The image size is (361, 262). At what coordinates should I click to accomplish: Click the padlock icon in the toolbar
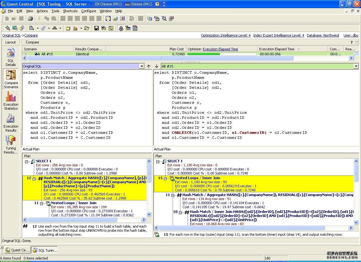(121, 28)
